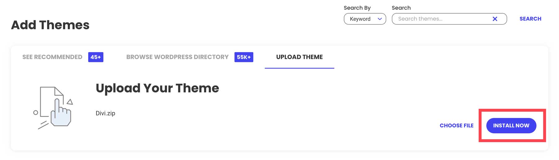Click the Upload Your Theme heading
Viewport: 559px width, 160px height.
[157, 88]
